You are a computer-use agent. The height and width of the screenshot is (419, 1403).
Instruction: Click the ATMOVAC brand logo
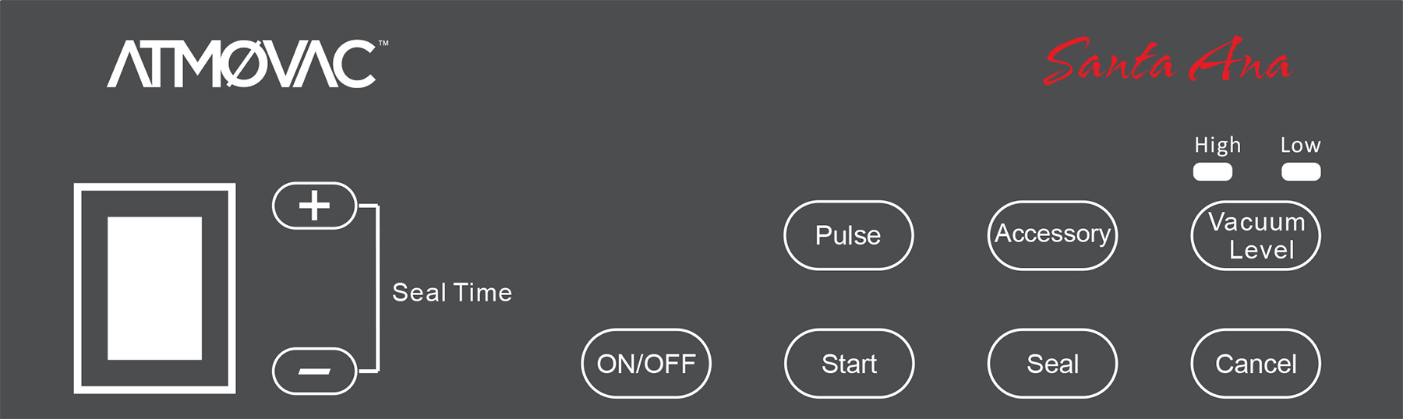tap(242, 64)
